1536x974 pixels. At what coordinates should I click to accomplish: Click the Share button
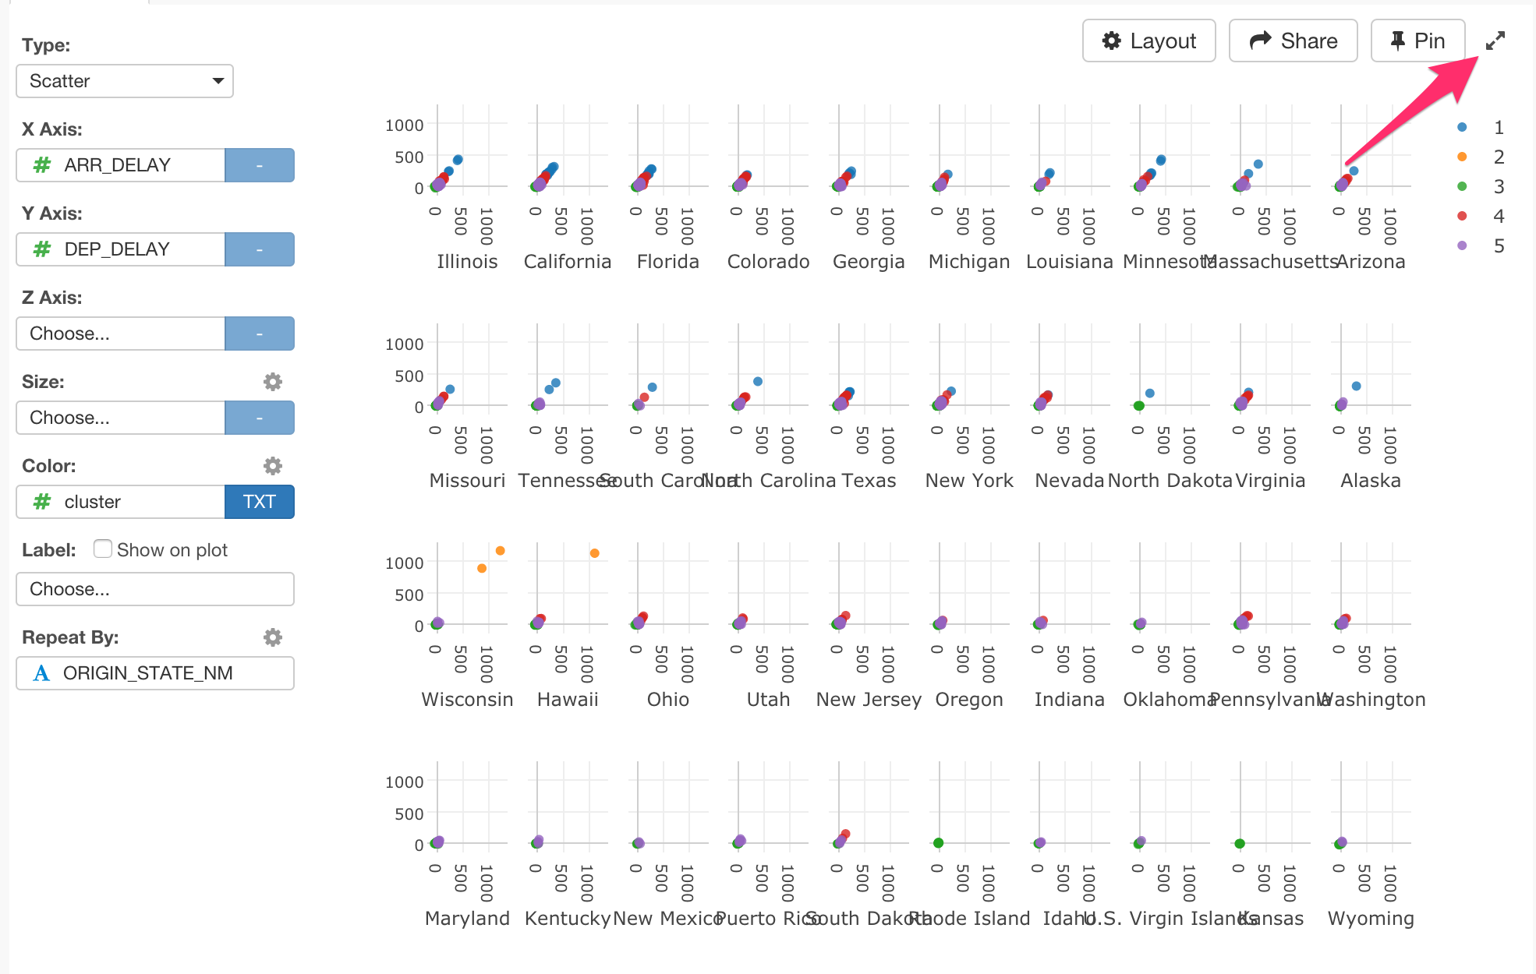pyautogui.click(x=1292, y=40)
